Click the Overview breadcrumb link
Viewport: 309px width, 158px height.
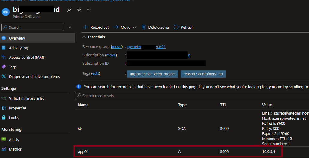(x=121, y=1)
